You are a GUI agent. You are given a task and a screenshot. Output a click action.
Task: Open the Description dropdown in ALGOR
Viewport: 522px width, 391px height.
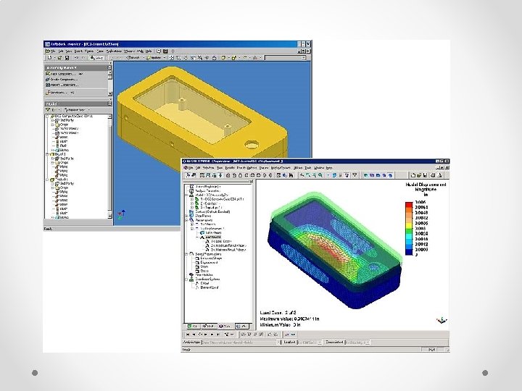tap(357, 342)
